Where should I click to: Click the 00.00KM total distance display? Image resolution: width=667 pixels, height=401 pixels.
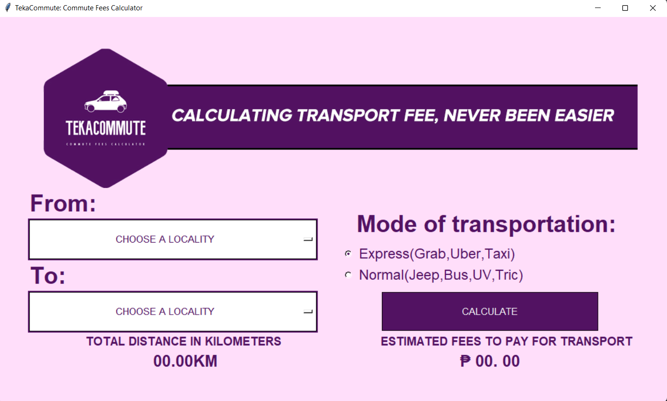point(185,361)
